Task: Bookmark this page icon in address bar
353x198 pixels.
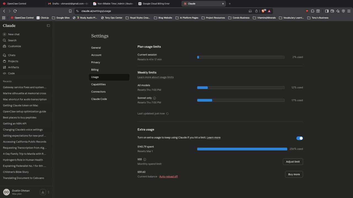Action: tap(70, 11)
